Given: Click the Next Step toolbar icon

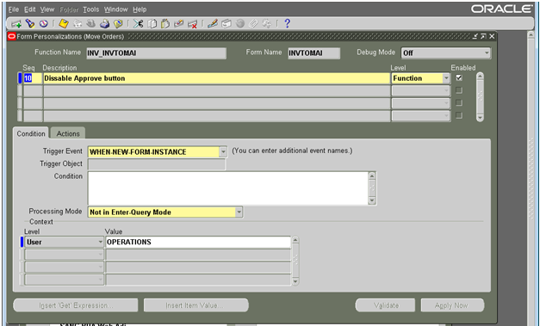Looking at the screenshot, I should click(78, 24).
